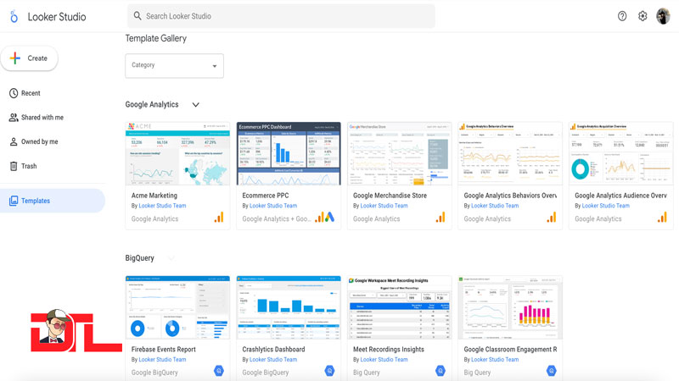This screenshot has width=679, height=381.
Task: Click the Create button
Action: pos(29,58)
